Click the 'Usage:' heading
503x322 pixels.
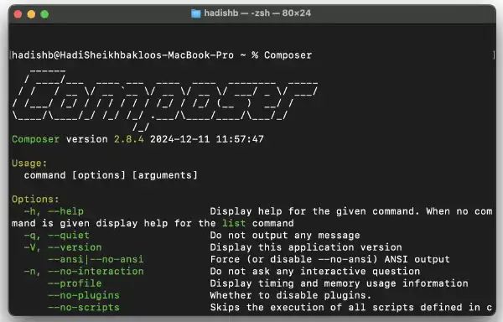pyautogui.click(x=29, y=164)
